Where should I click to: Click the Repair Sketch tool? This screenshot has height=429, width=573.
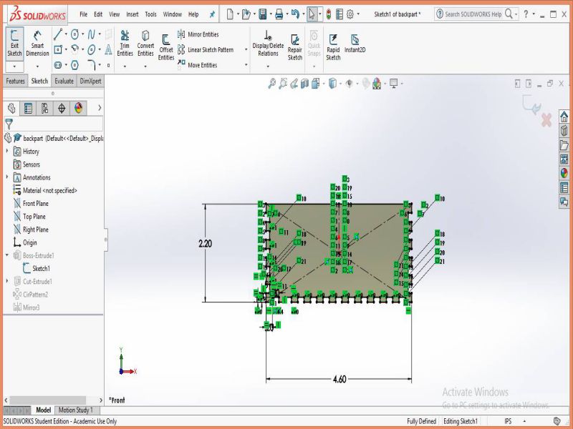[295, 47]
